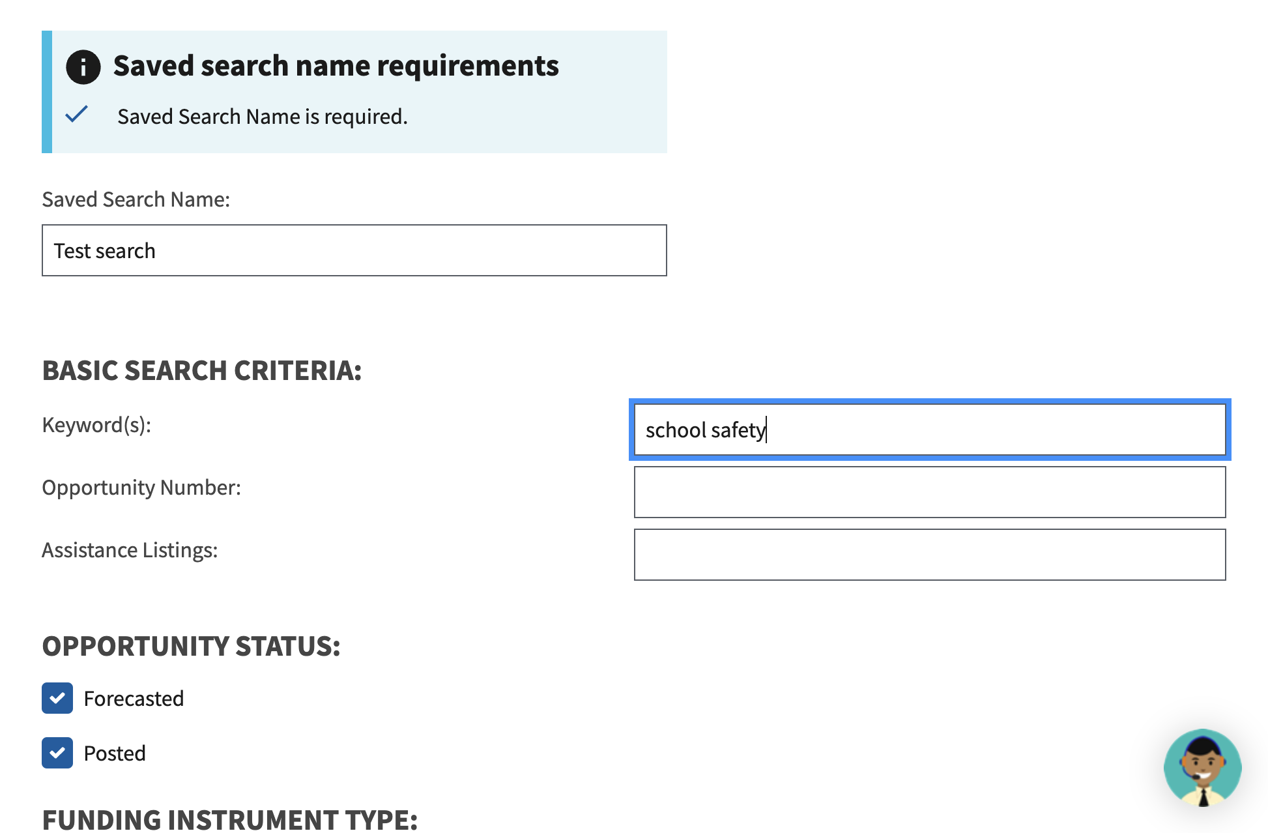Click the Opportunity Number label
The height and width of the screenshot is (833, 1268).
tap(141, 488)
